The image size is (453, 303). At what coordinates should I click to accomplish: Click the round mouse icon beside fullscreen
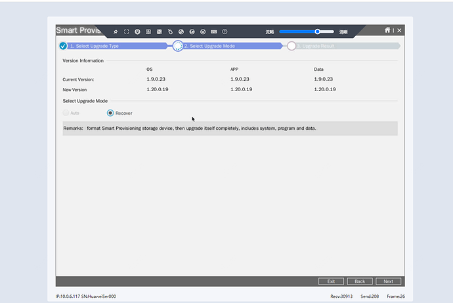click(137, 31)
